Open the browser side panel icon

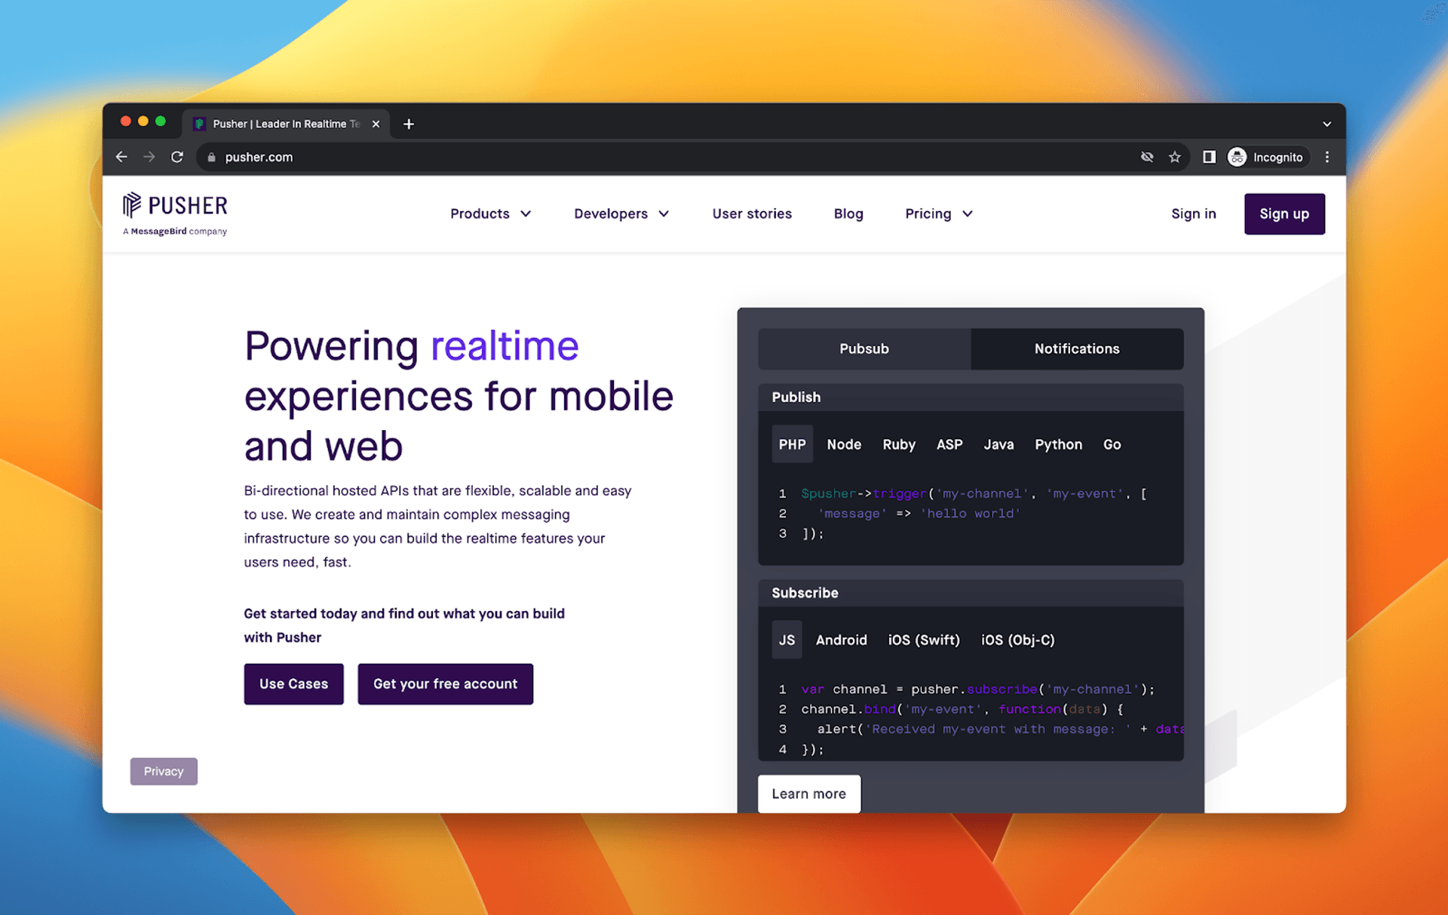1208,157
